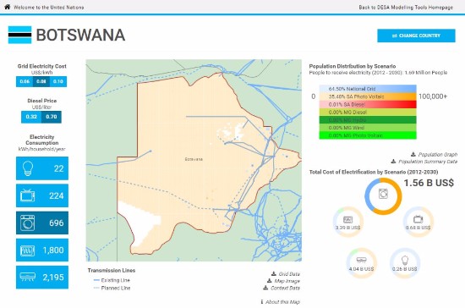
Task: Download the Population Graph
Action: click(435, 155)
